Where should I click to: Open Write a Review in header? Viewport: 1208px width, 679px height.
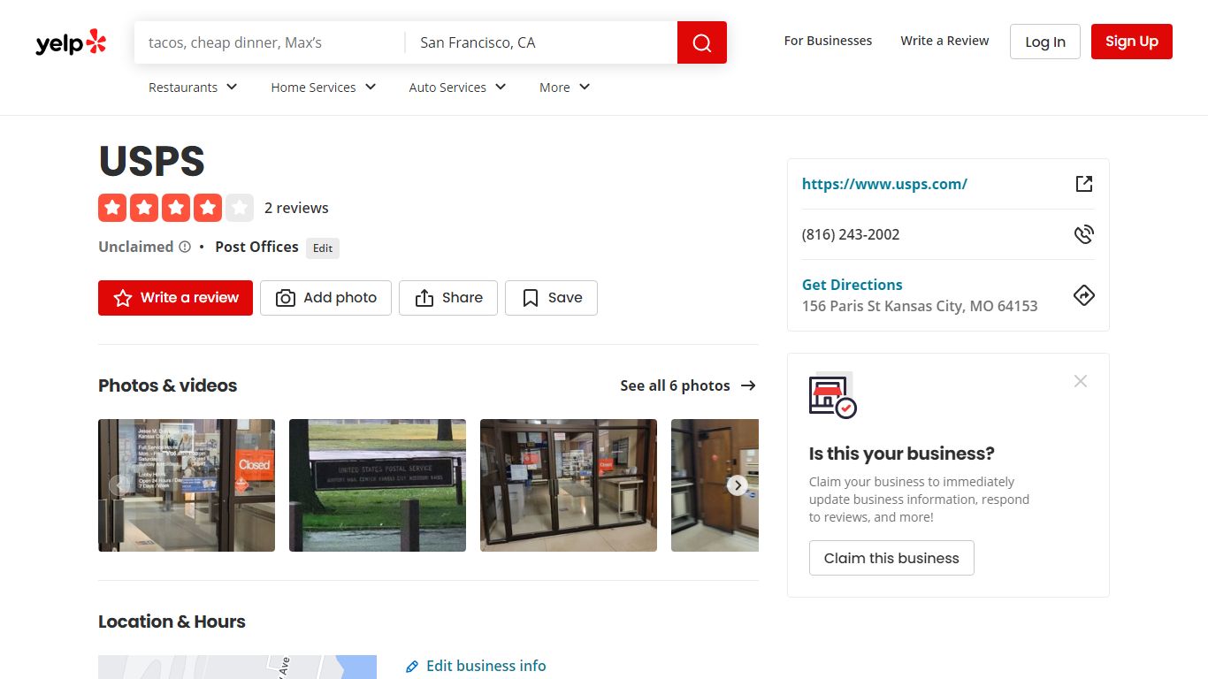[x=944, y=41]
